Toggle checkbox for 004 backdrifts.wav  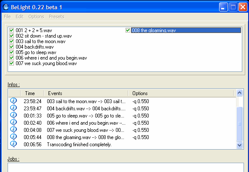(x=12, y=46)
